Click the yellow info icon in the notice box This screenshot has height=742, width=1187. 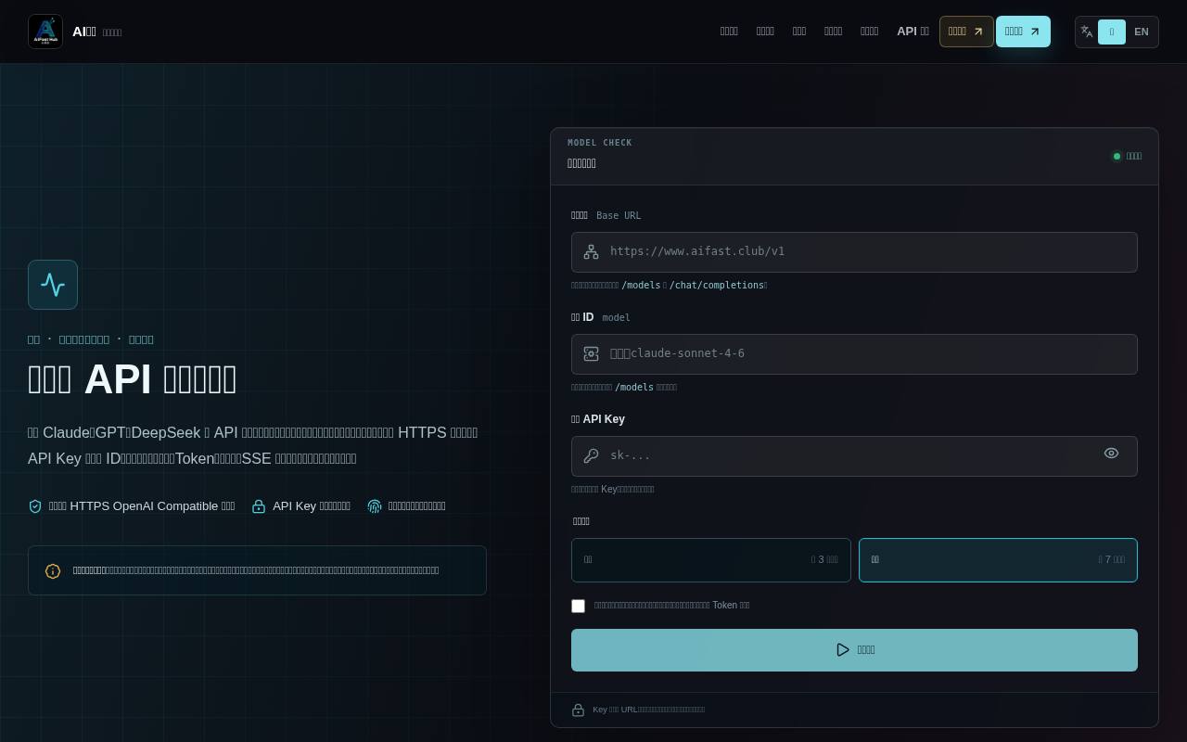pyautogui.click(x=53, y=571)
